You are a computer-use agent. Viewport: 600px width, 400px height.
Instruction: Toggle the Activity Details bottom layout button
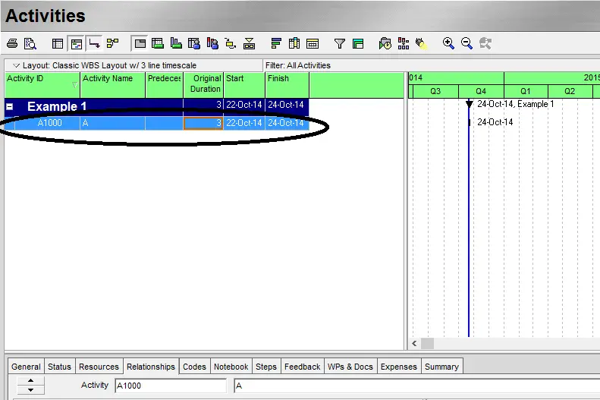click(140, 43)
